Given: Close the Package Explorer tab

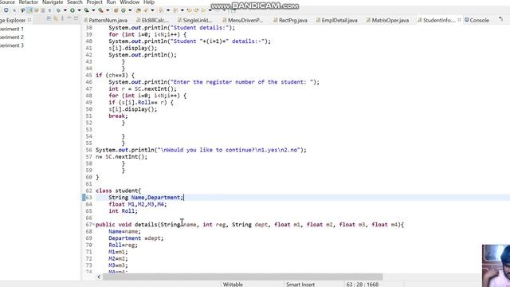Looking at the screenshot, I should coord(29,20).
